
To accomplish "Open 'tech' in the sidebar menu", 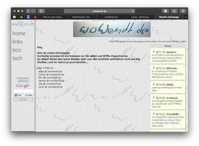I will (x=18, y=58).
